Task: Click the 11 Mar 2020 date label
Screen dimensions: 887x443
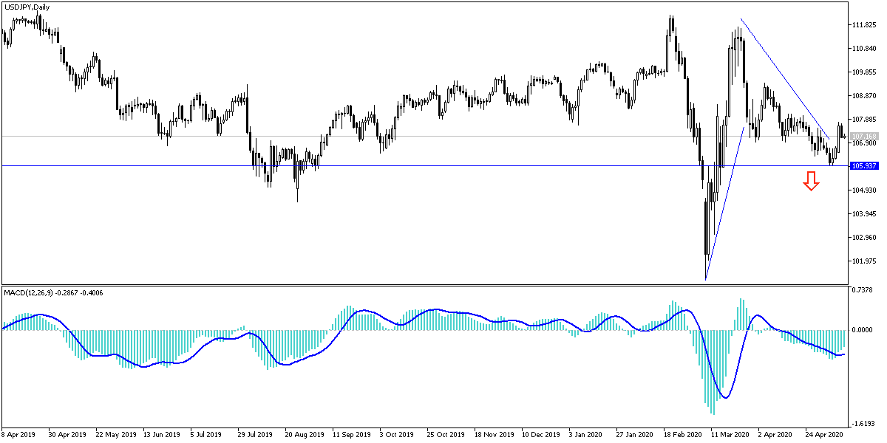Action: pos(729,436)
